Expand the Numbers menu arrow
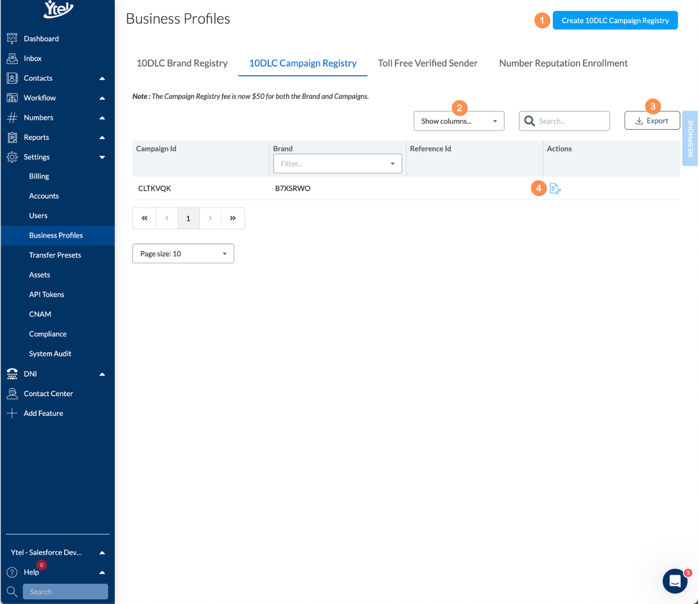Viewport: 699px width, 604px height. pyautogui.click(x=102, y=118)
